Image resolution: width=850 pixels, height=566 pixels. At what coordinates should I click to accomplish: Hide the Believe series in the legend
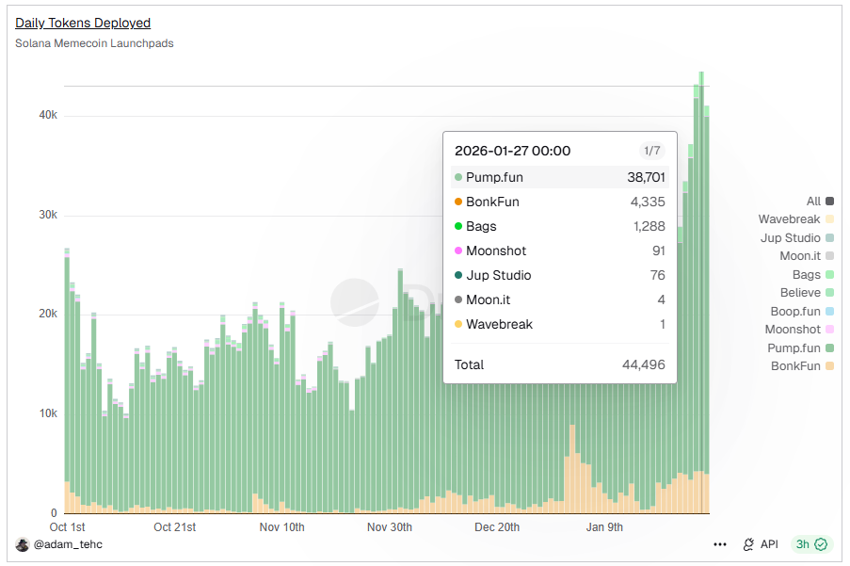(x=806, y=293)
